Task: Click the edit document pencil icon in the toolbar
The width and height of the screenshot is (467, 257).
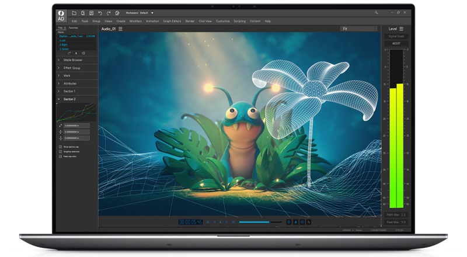Action: tap(117, 13)
